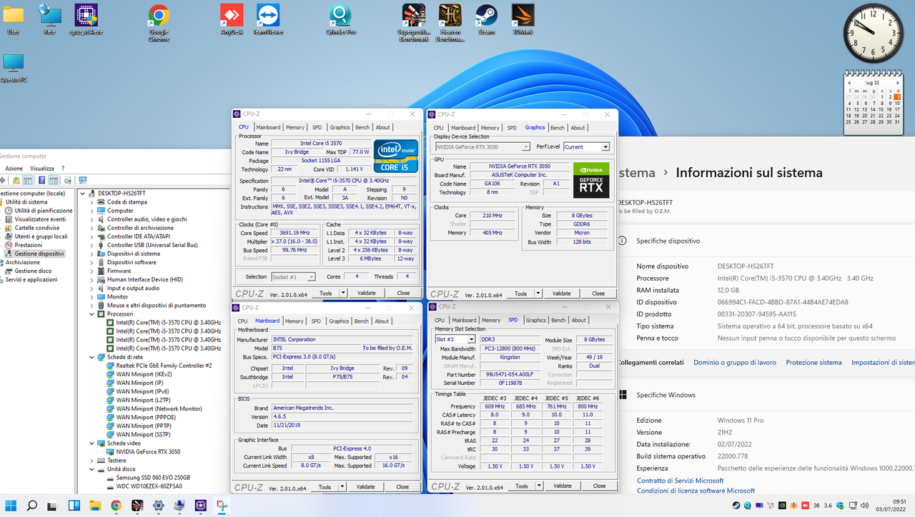Switch to the Memory tab in the SPD window
This screenshot has height=517, width=915.
pyautogui.click(x=491, y=321)
